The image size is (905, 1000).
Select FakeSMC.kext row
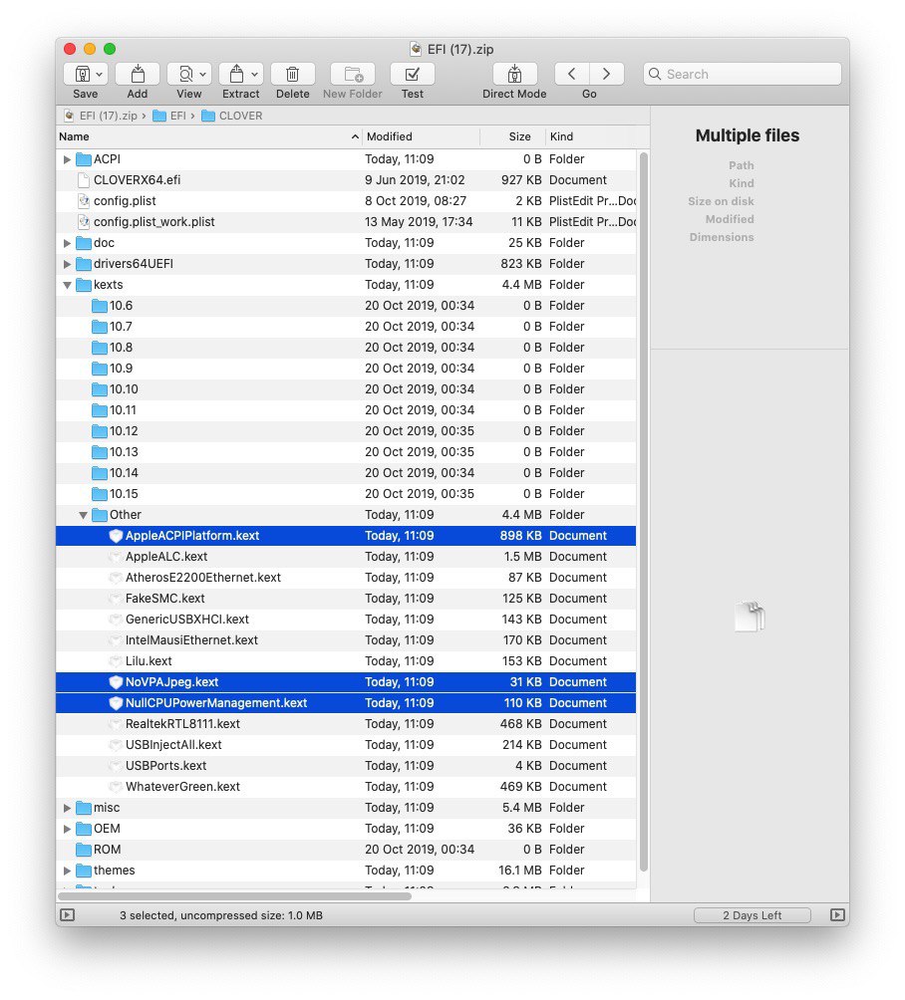click(346, 599)
